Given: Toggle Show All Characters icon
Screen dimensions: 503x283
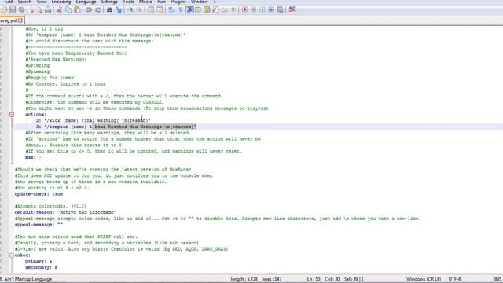Looking at the screenshot, I should (x=180, y=9).
